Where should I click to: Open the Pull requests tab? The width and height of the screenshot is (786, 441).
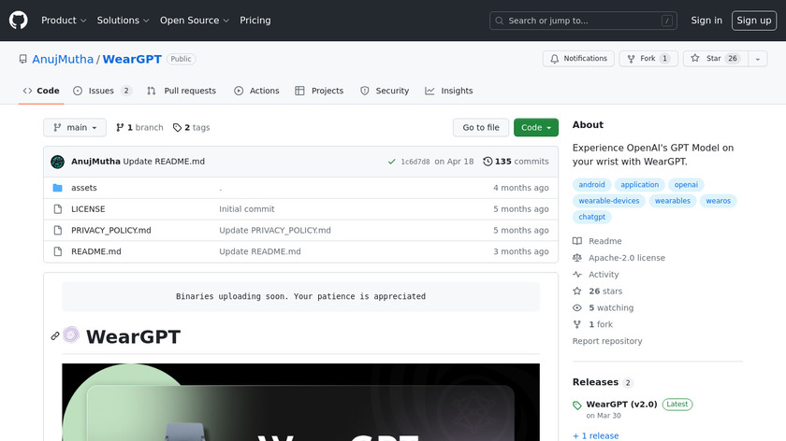coord(182,91)
